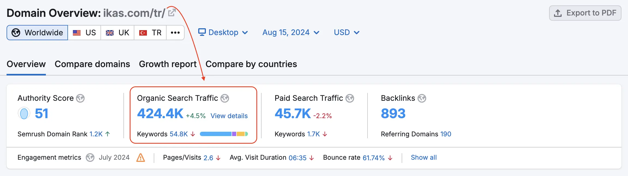Click Avg. Visit Duration value 06:35
Image resolution: width=628 pixels, height=176 pixels.
click(298, 158)
